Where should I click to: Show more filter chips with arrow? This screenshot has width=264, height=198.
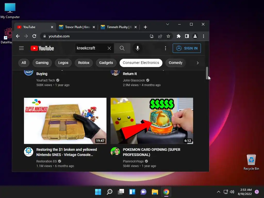(198, 63)
